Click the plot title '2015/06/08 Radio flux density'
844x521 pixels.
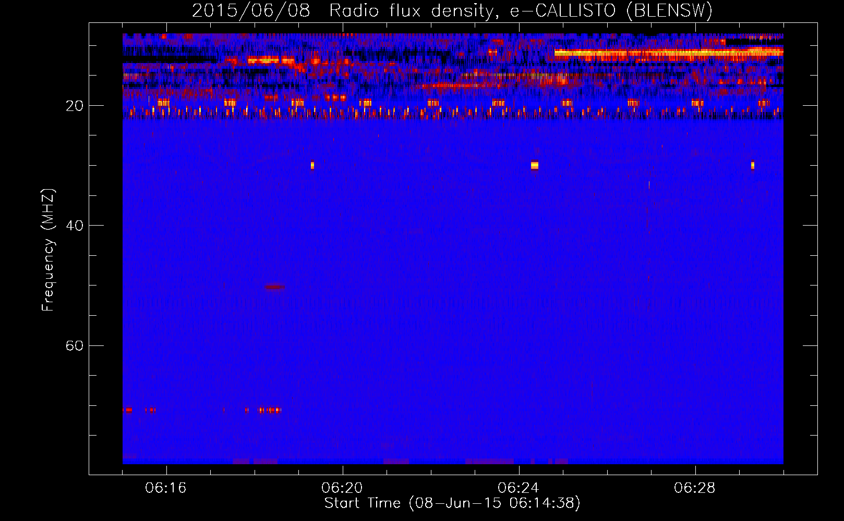(452, 10)
